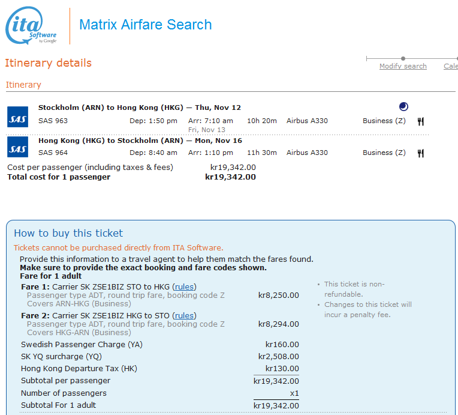Click the Matrix Airfare Search title
This screenshot has width=458, height=415.
[x=146, y=25]
